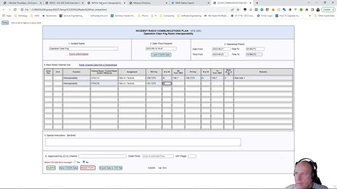Image resolution: width=337 pixels, height=189 pixels.
Task: Show more bookmarks with the overflow chevron
Action: (x=310, y=16)
